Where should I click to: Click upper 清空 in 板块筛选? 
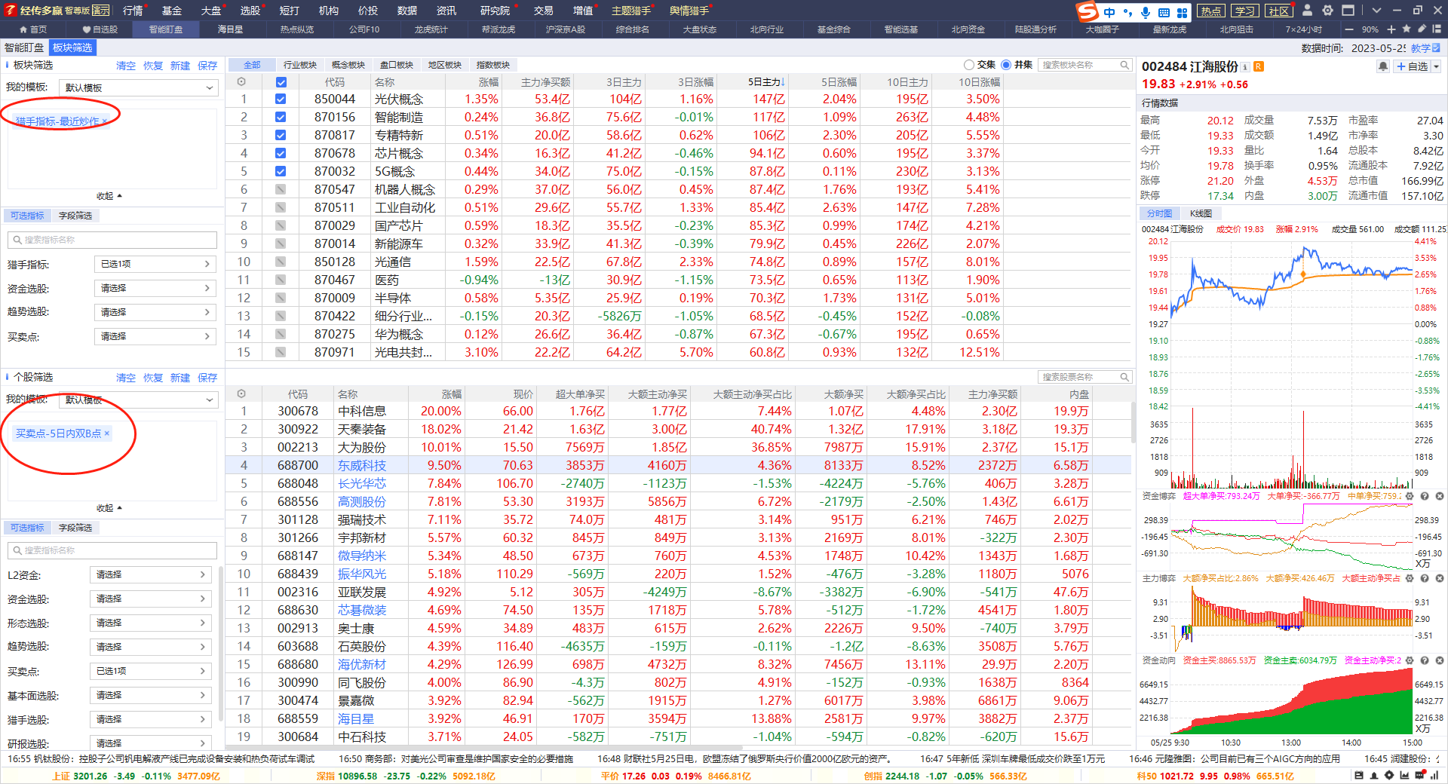[126, 66]
